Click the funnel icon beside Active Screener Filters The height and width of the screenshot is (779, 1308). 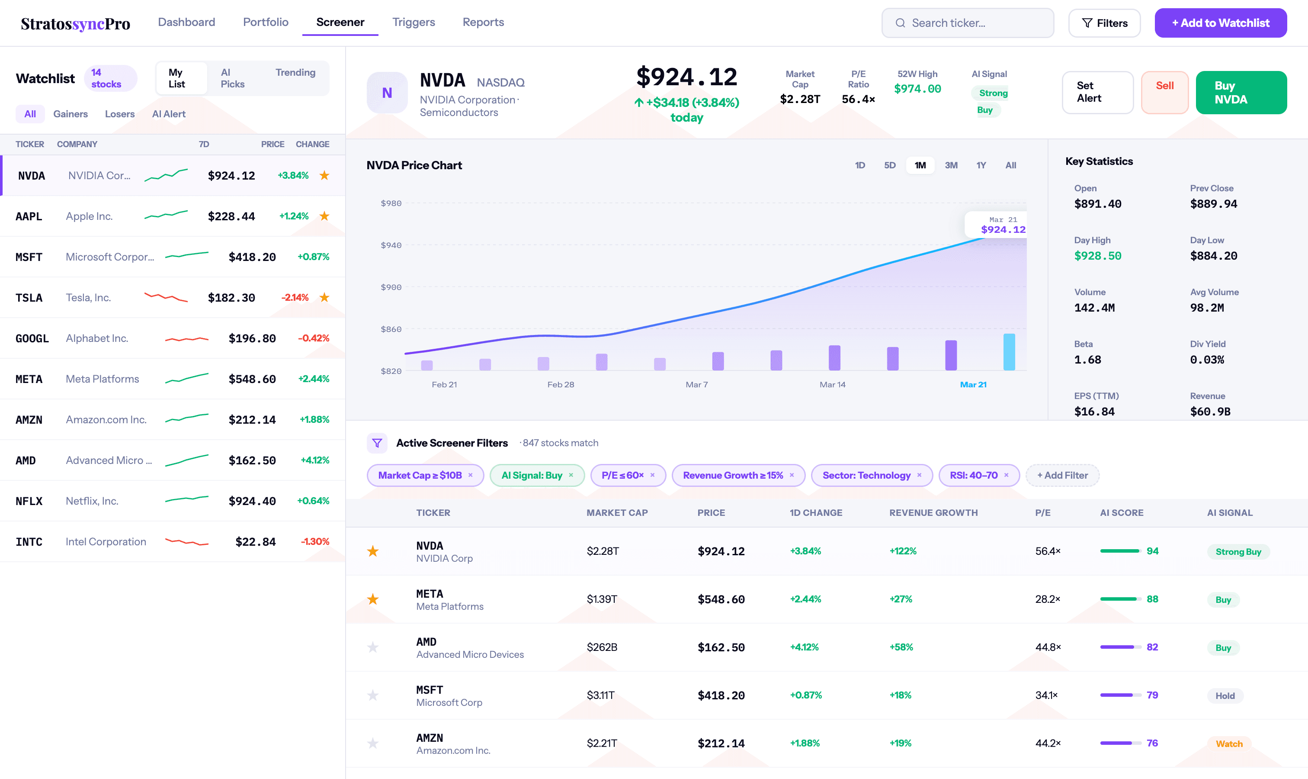377,443
